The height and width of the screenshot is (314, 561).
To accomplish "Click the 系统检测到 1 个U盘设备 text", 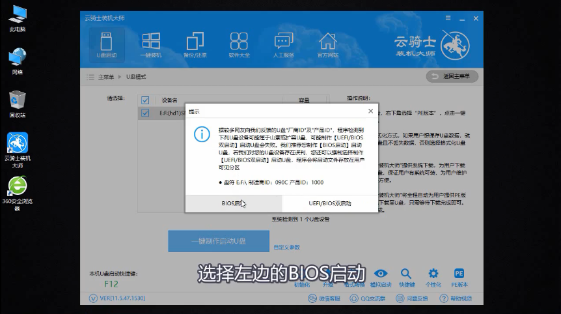I will point(300,219).
